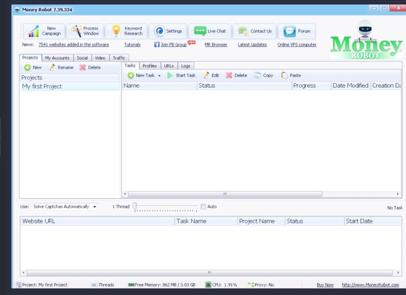Click the 'Proxy: No' status text

264,285
